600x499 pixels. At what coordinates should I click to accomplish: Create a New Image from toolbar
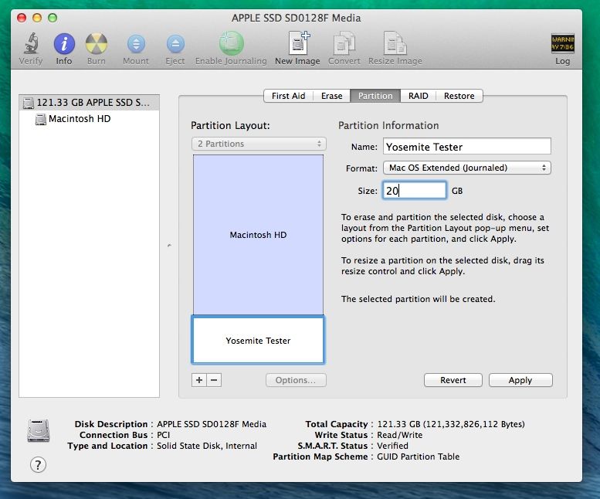(x=297, y=44)
